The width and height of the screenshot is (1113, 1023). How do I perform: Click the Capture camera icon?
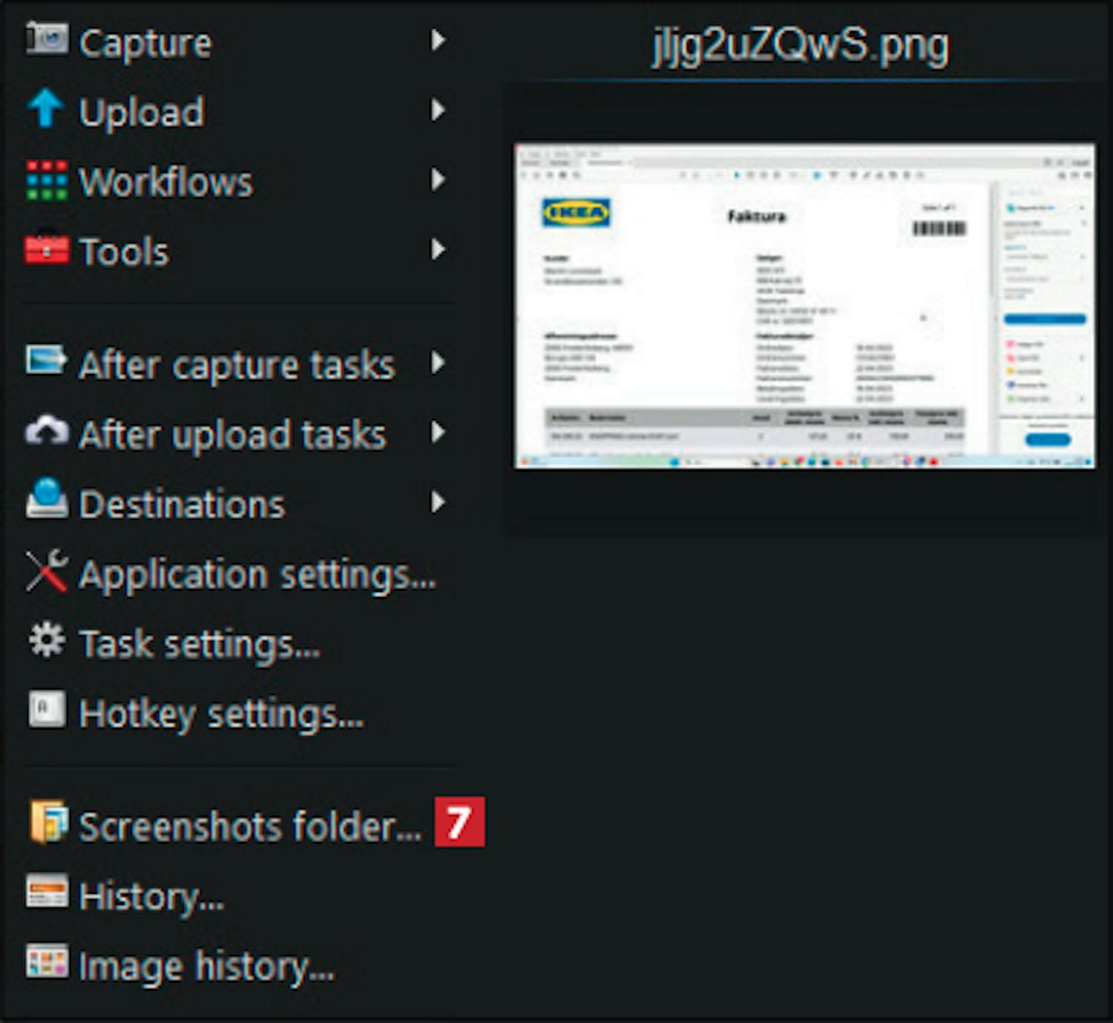[x=47, y=39]
